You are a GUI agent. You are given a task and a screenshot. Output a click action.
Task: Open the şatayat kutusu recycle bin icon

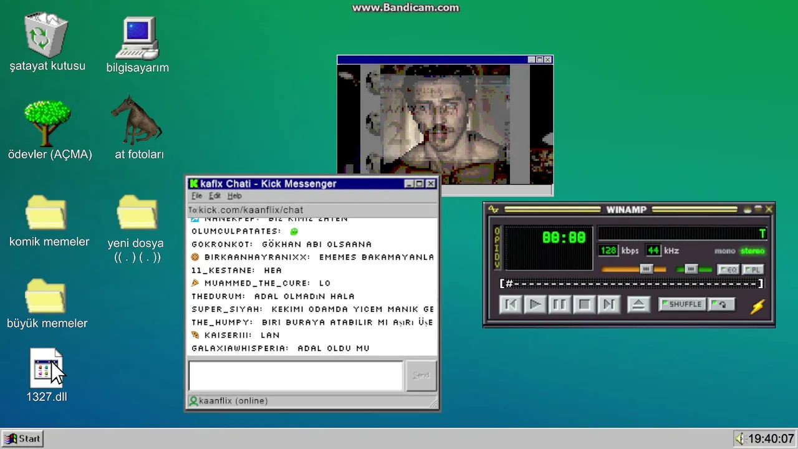click(46, 35)
